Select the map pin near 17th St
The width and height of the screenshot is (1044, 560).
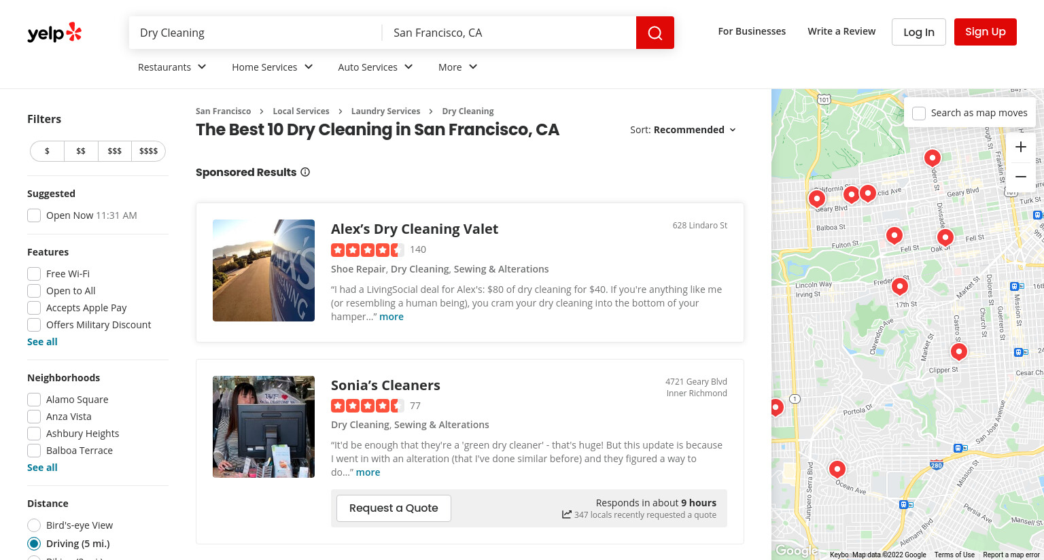click(900, 285)
